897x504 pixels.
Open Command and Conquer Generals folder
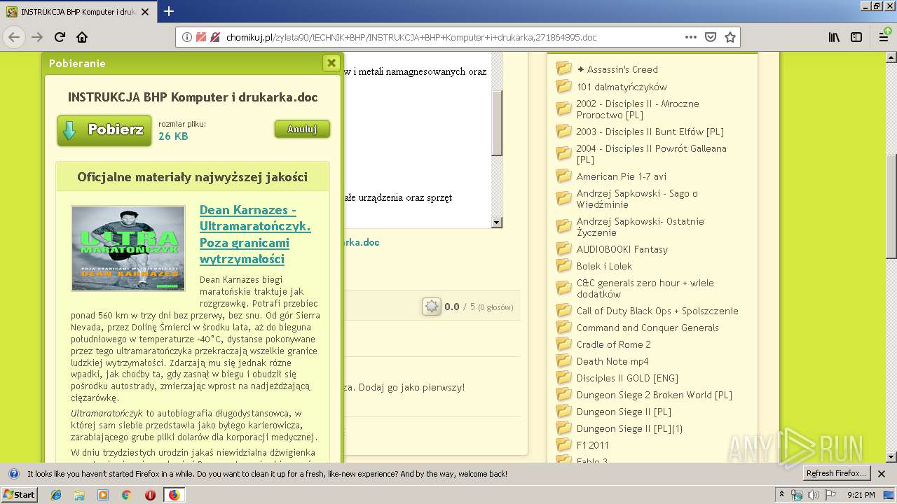[x=648, y=328]
